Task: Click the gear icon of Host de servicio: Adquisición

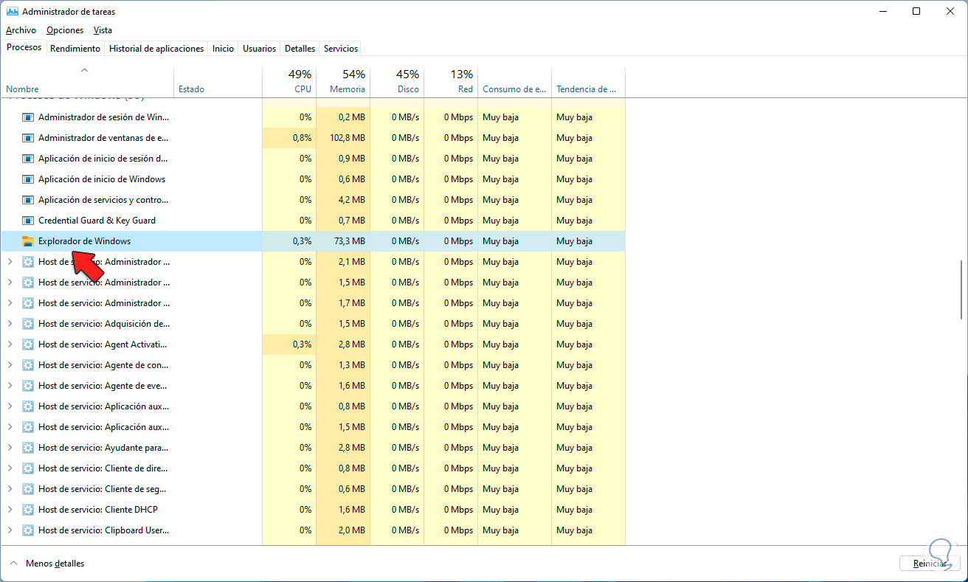Action: [x=28, y=324]
